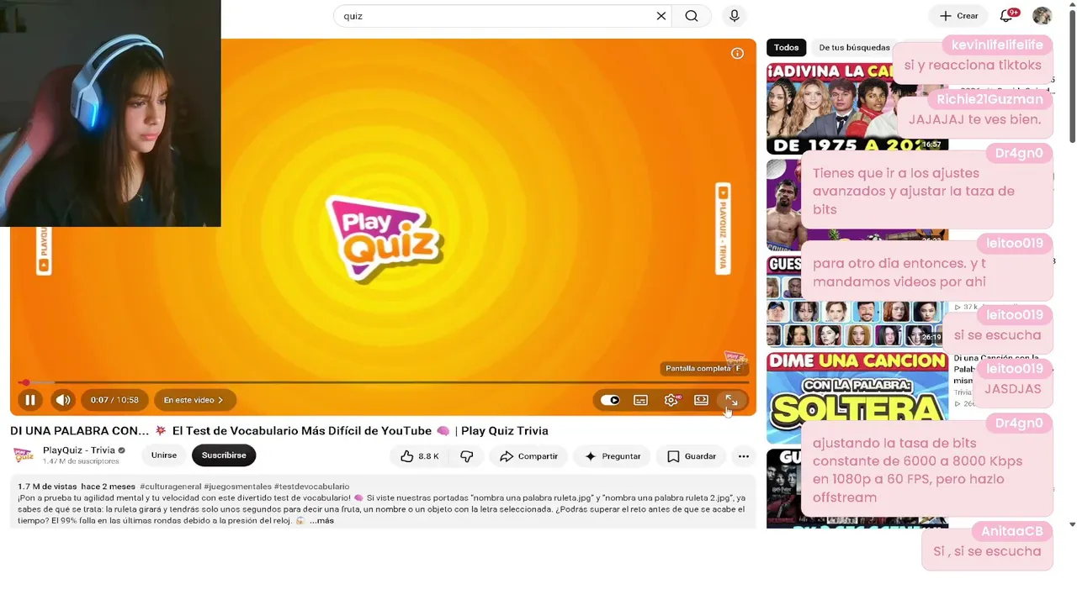Click the Suscribirse button

[x=224, y=455]
